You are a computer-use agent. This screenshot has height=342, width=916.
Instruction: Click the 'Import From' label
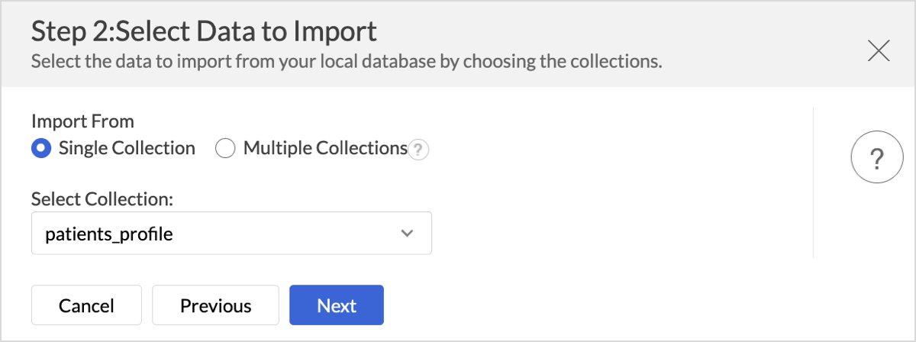[x=82, y=121]
